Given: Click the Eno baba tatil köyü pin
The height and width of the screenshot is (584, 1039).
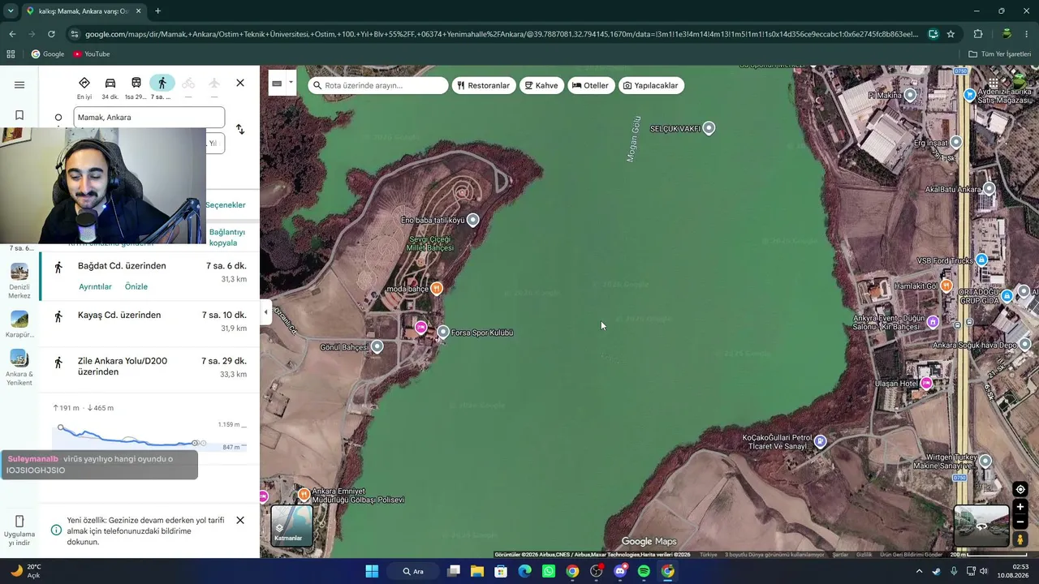Looking at the screenshot, I should point(473,220).
